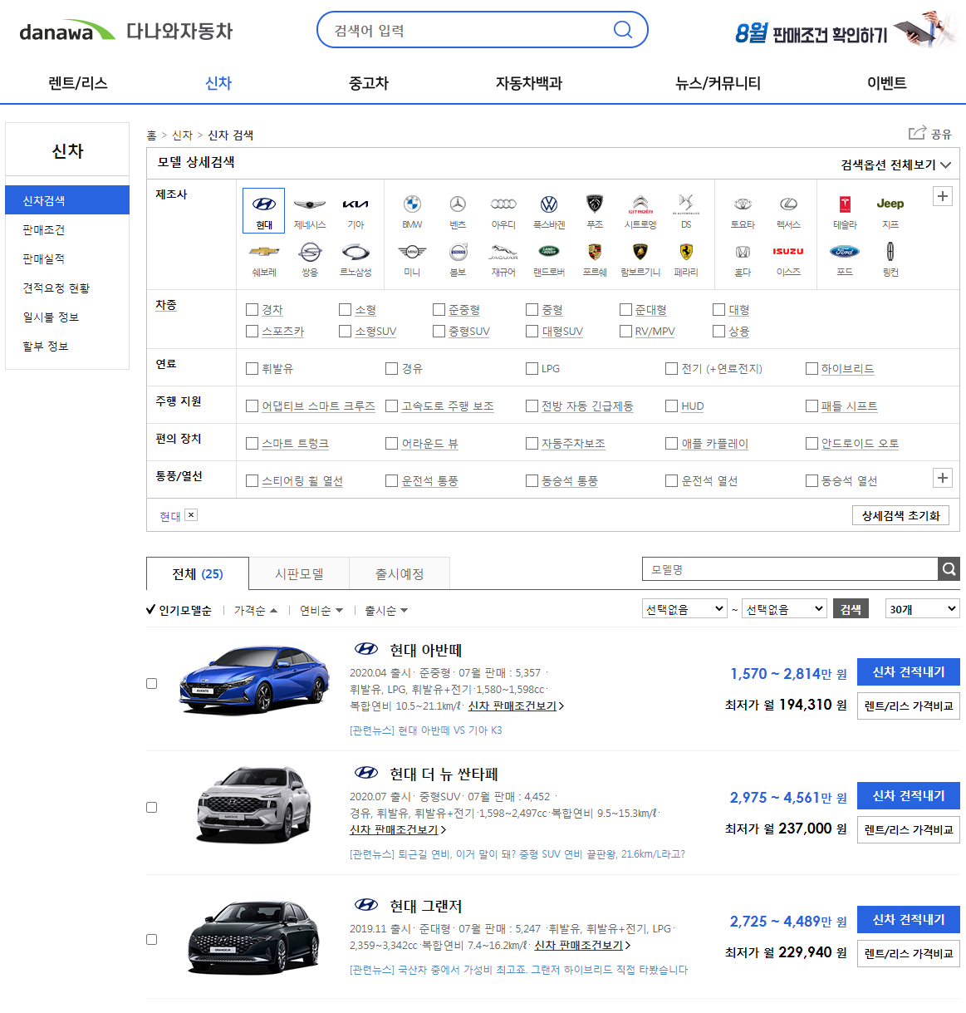This screenshot has width=966, height=1013.
Task: Select the SsangYong (쌍용) brand logo
Action: click(x=310, y=258)
